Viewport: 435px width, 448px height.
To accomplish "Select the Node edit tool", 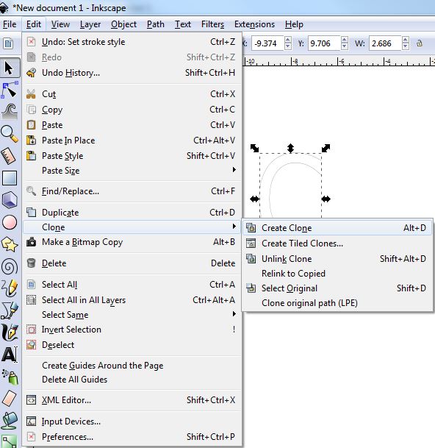I will coord(10,90).
